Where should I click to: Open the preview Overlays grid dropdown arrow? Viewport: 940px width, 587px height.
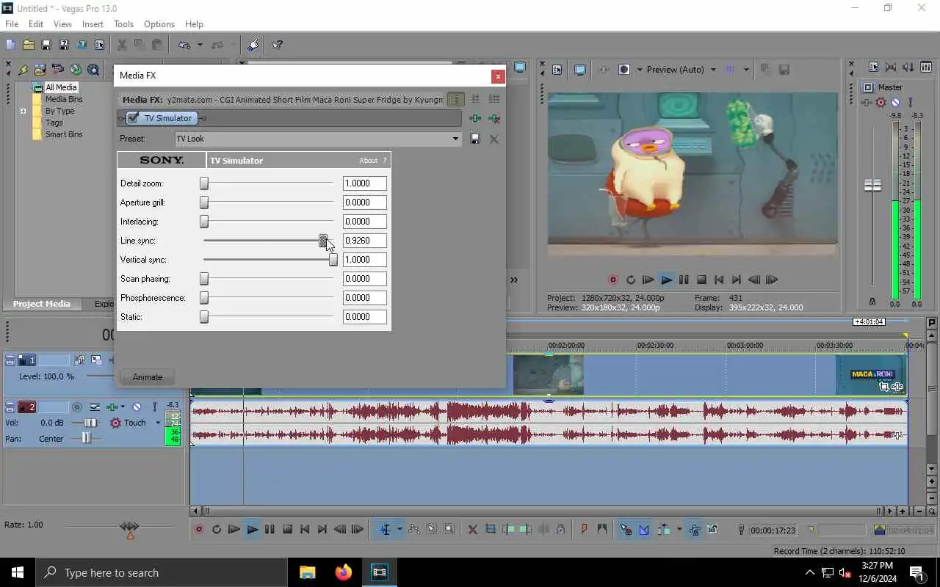click(746, 70)
